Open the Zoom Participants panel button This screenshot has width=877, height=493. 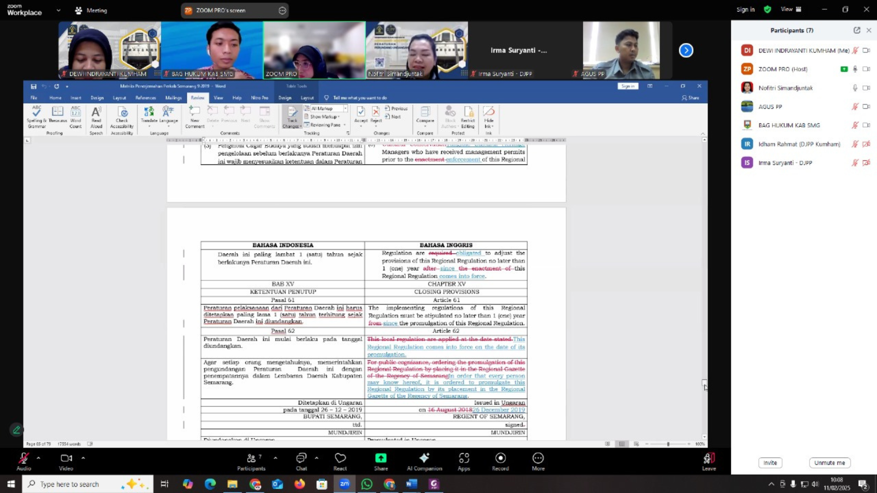251,462
